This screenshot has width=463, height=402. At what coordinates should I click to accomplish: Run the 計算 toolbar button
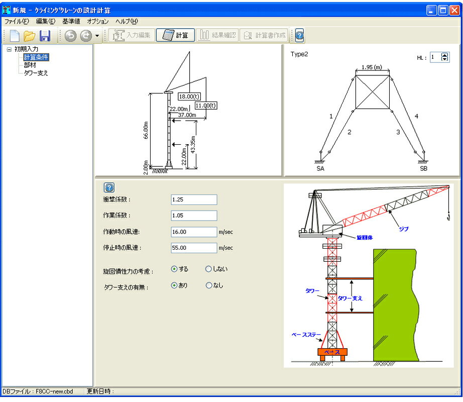[x=175, y=36]
